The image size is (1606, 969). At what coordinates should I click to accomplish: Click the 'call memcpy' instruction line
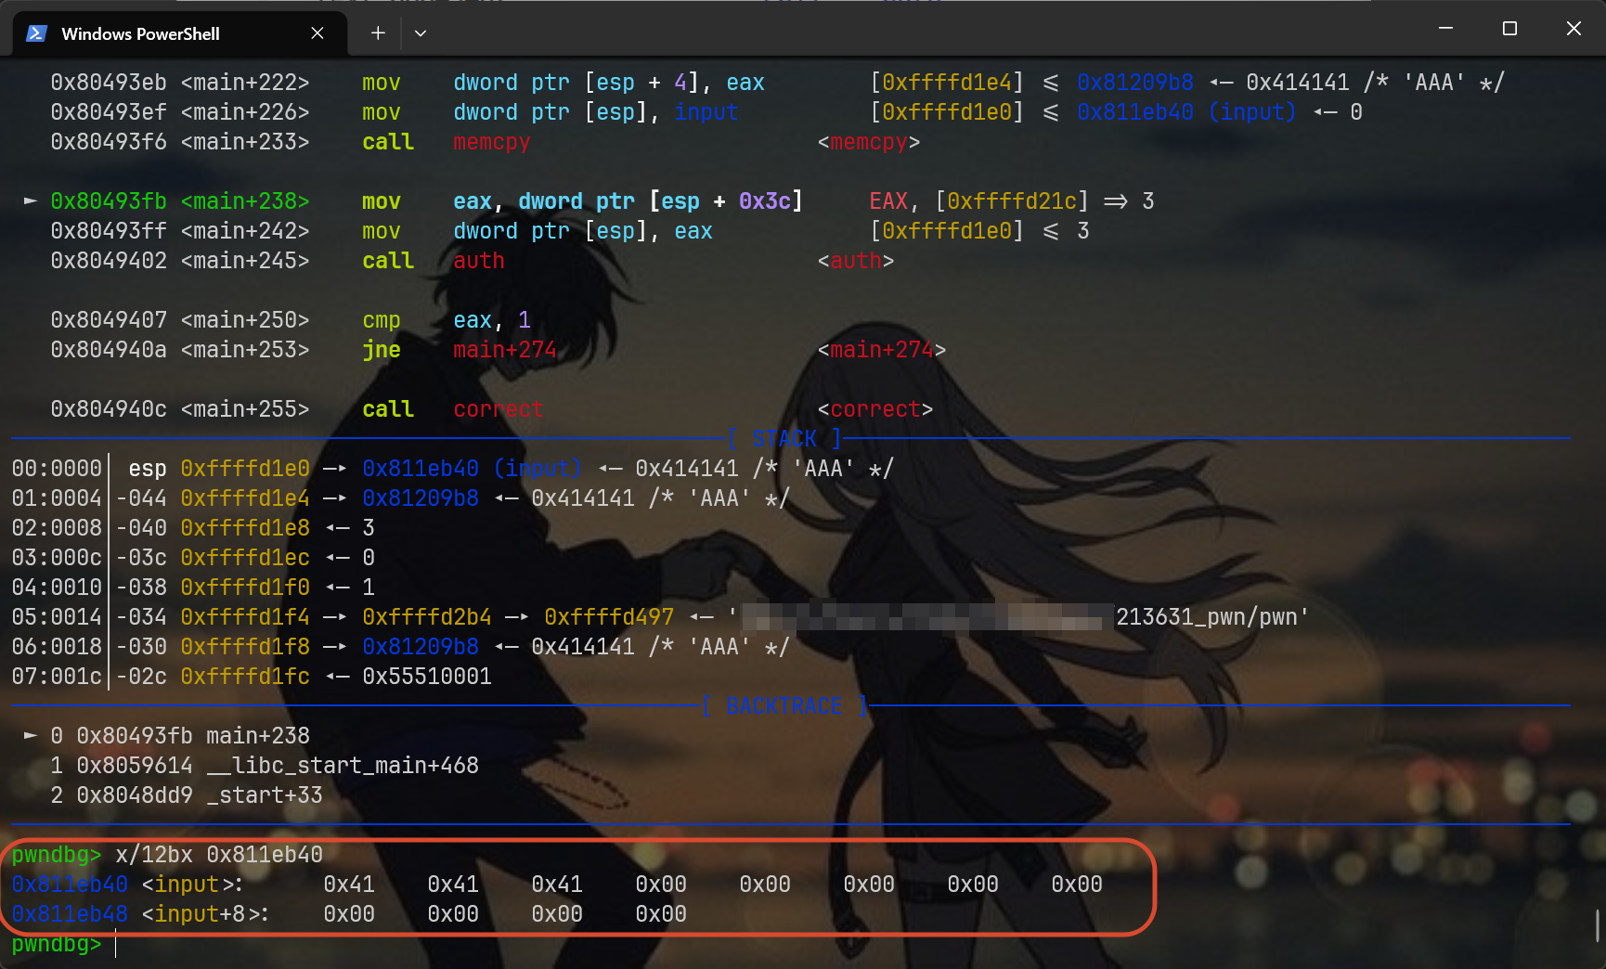(x=446, y=142)
